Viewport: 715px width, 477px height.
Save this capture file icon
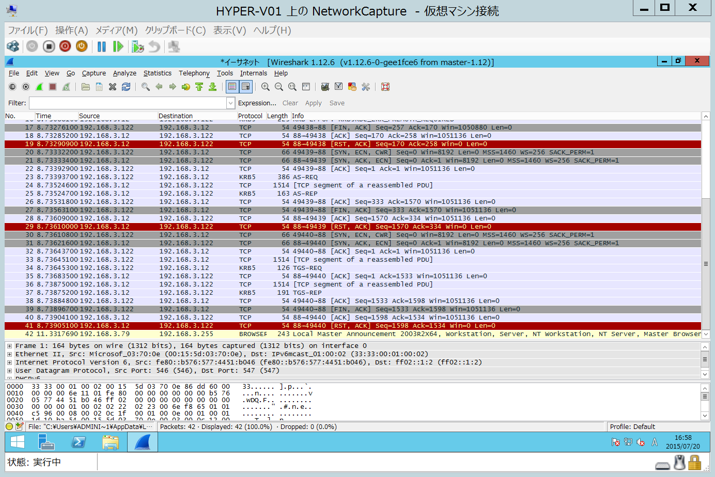click(x=99, y=87)
